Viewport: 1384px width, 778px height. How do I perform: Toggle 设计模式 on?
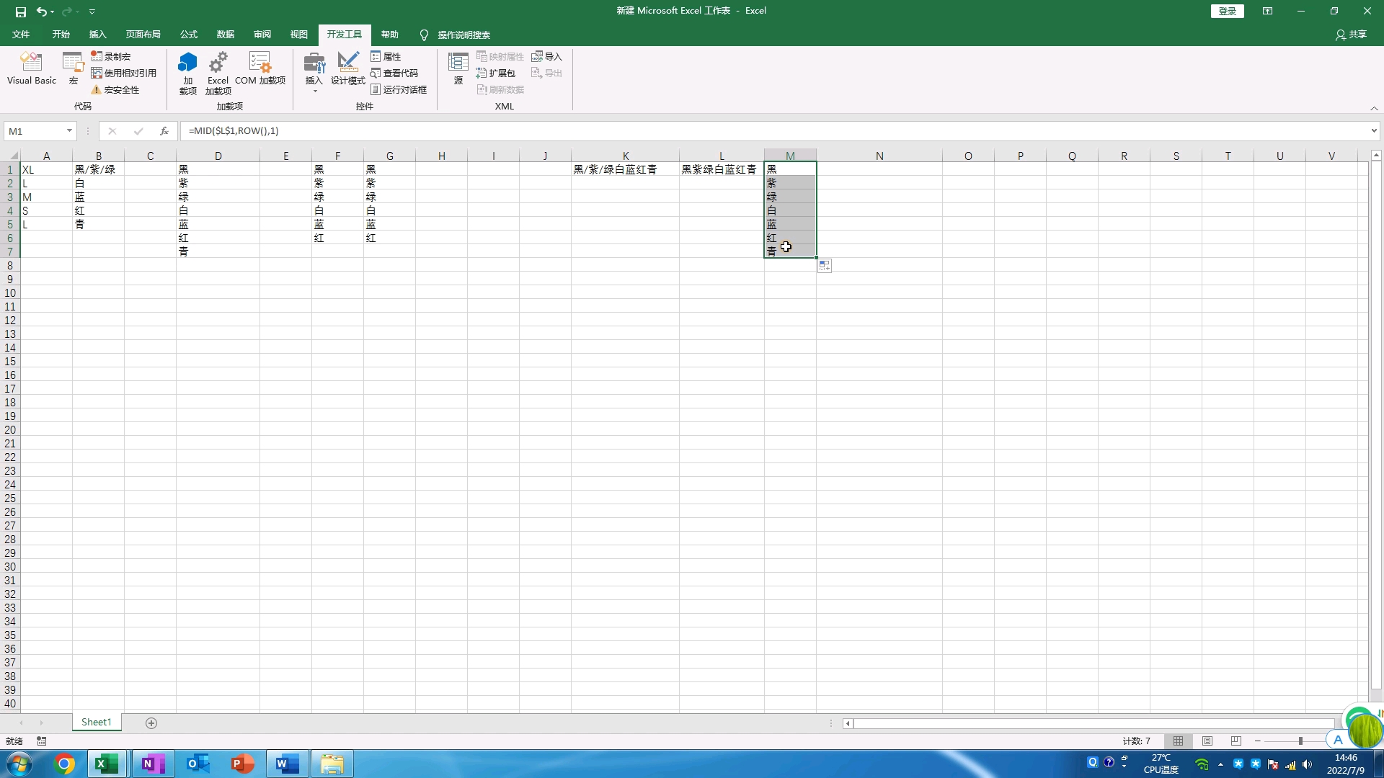pyautogui.click(x=347, y=72)
